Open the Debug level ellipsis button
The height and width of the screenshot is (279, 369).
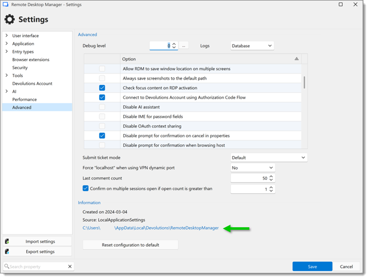(x=184, y=46)
